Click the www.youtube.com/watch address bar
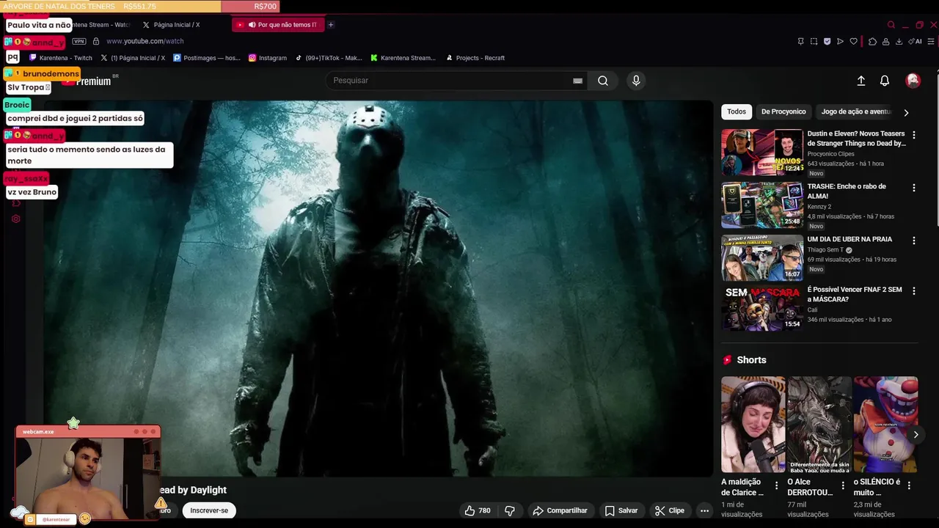 [x=145, y=42]
